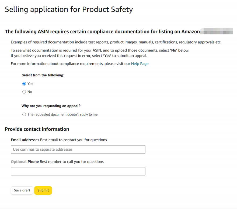Image resolution: width=237 pixels, height=210 pixels.
Task: Click the Phone number input box
Action: point(78,171)
